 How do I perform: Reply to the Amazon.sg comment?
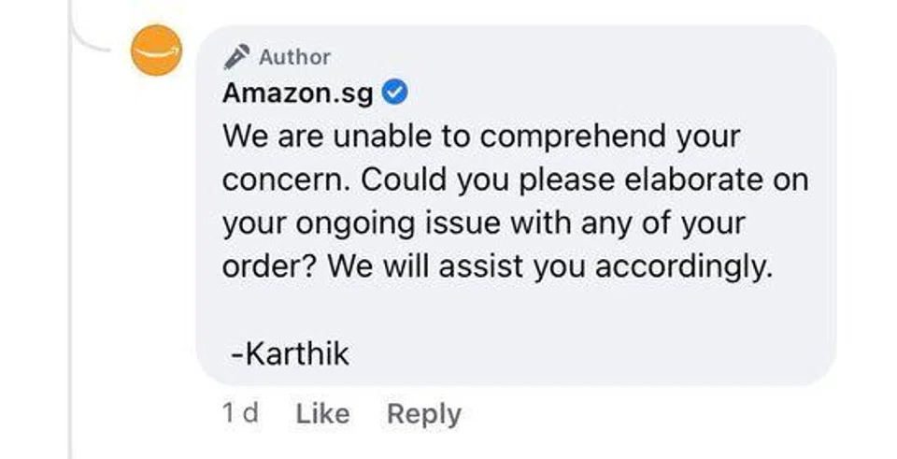423,414
